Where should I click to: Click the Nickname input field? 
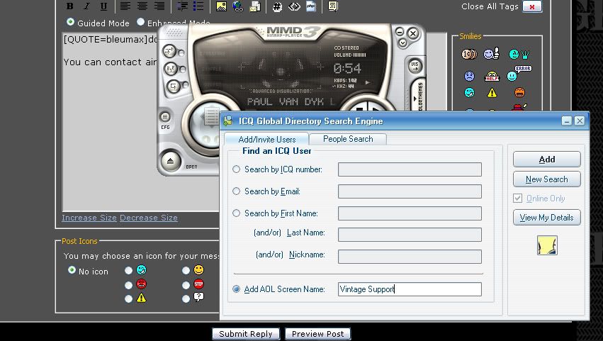(x=410, y=257)
